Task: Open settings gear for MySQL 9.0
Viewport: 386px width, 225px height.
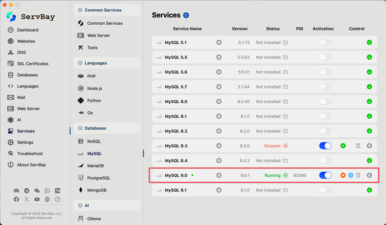Action: [219, 175]
